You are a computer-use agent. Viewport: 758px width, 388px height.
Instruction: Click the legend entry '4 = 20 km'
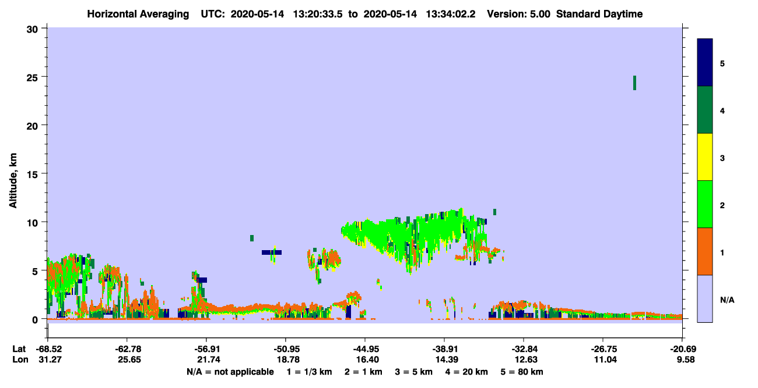point(466,372)
